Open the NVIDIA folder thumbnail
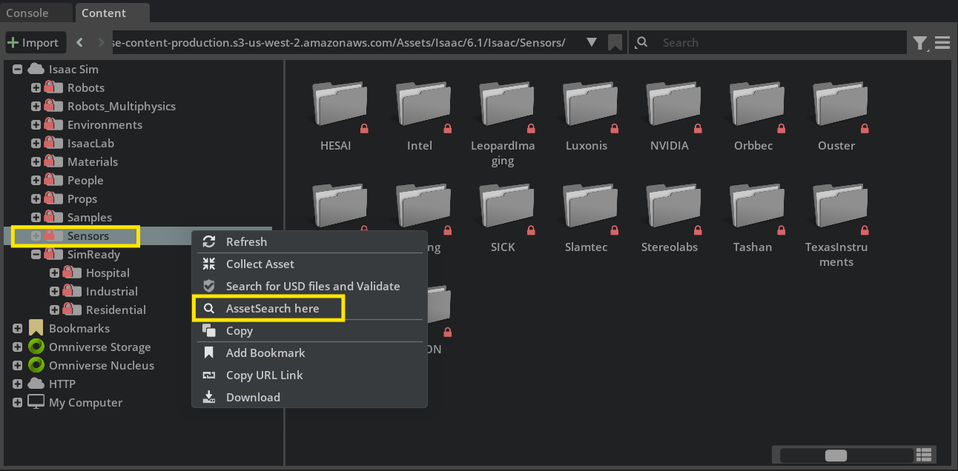Image resolution: width=958 pixels, height=471 pixels. [673, 106]
